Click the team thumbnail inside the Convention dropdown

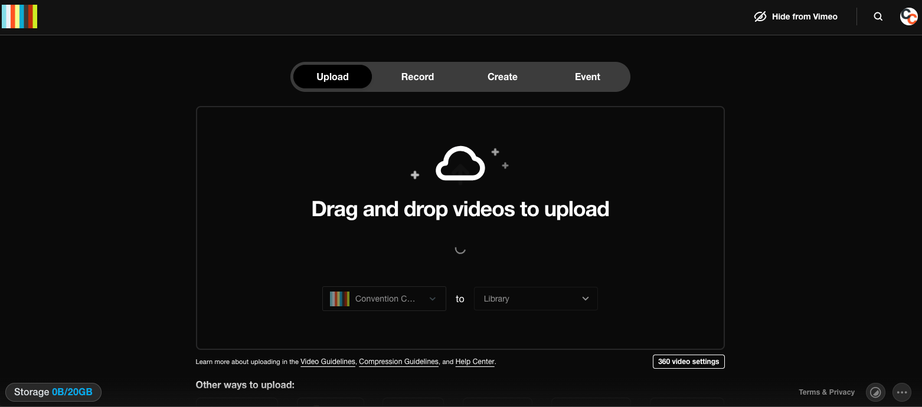coord(339,299)
